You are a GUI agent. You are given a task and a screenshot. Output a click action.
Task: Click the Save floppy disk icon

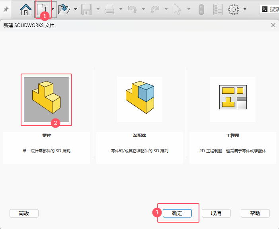(x=87, y=10)
